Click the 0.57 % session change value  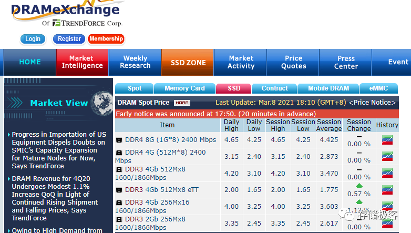coord(359,194)
